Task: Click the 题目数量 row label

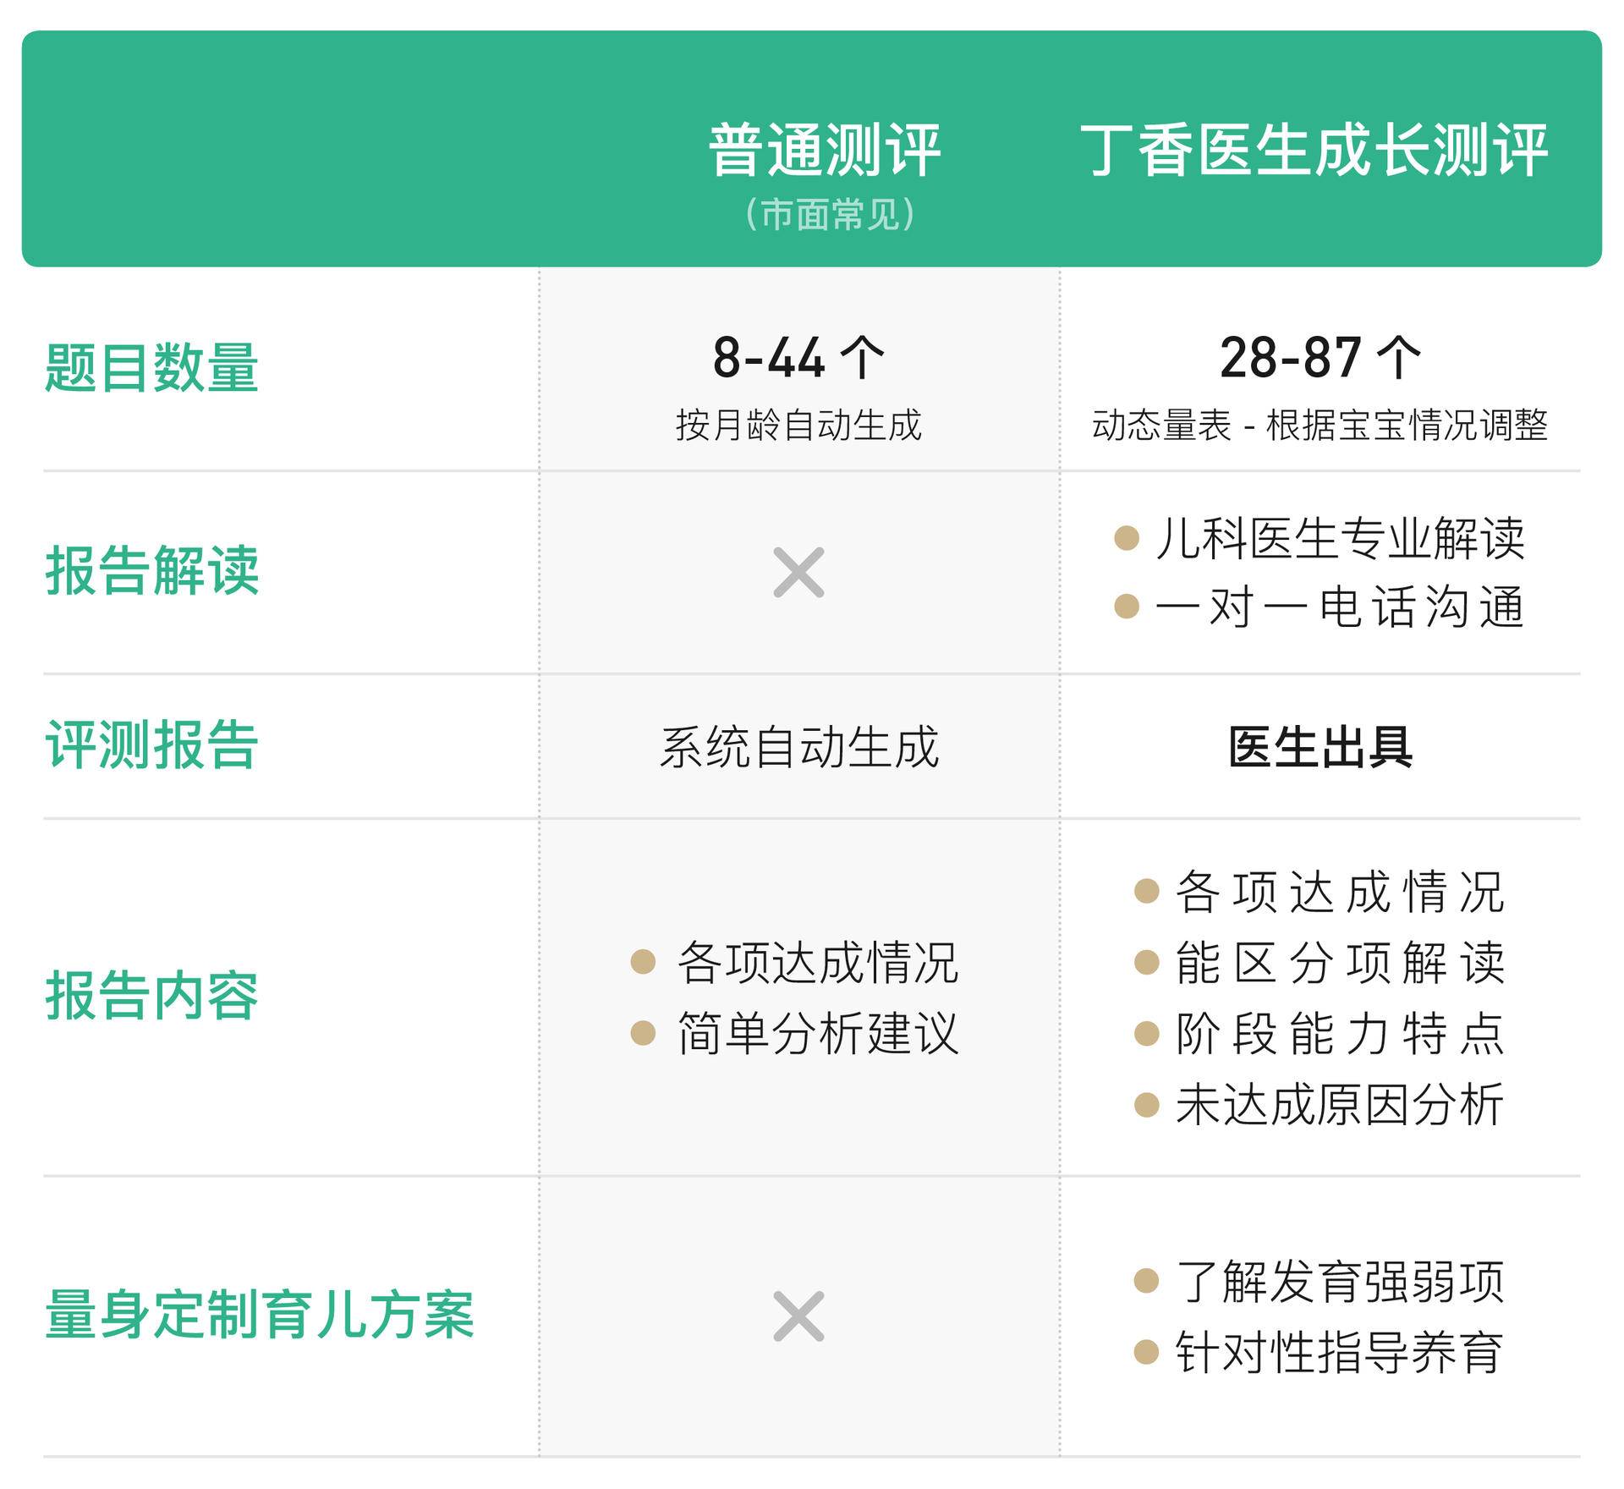Action: (151, 368)
